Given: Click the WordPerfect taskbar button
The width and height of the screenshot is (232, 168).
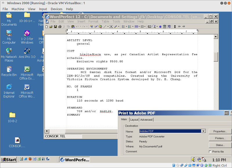Looking at the screenshot, I should point(75,160).
